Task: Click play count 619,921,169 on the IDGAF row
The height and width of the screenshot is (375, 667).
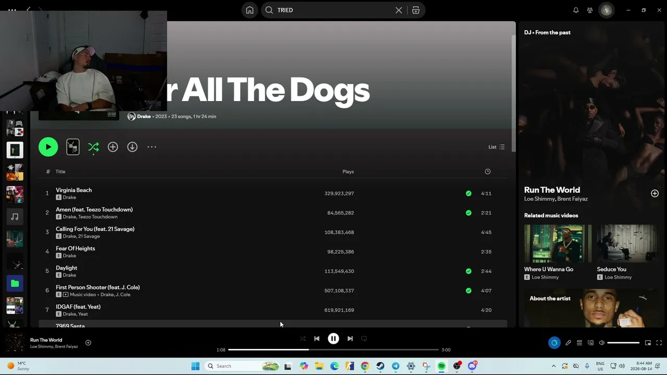Action: tap(339, 310)
